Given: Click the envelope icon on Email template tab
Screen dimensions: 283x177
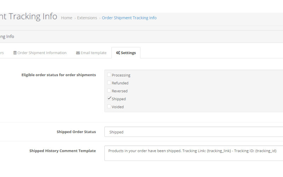Looking at the screenshot, I should click(x=78, y=53).
